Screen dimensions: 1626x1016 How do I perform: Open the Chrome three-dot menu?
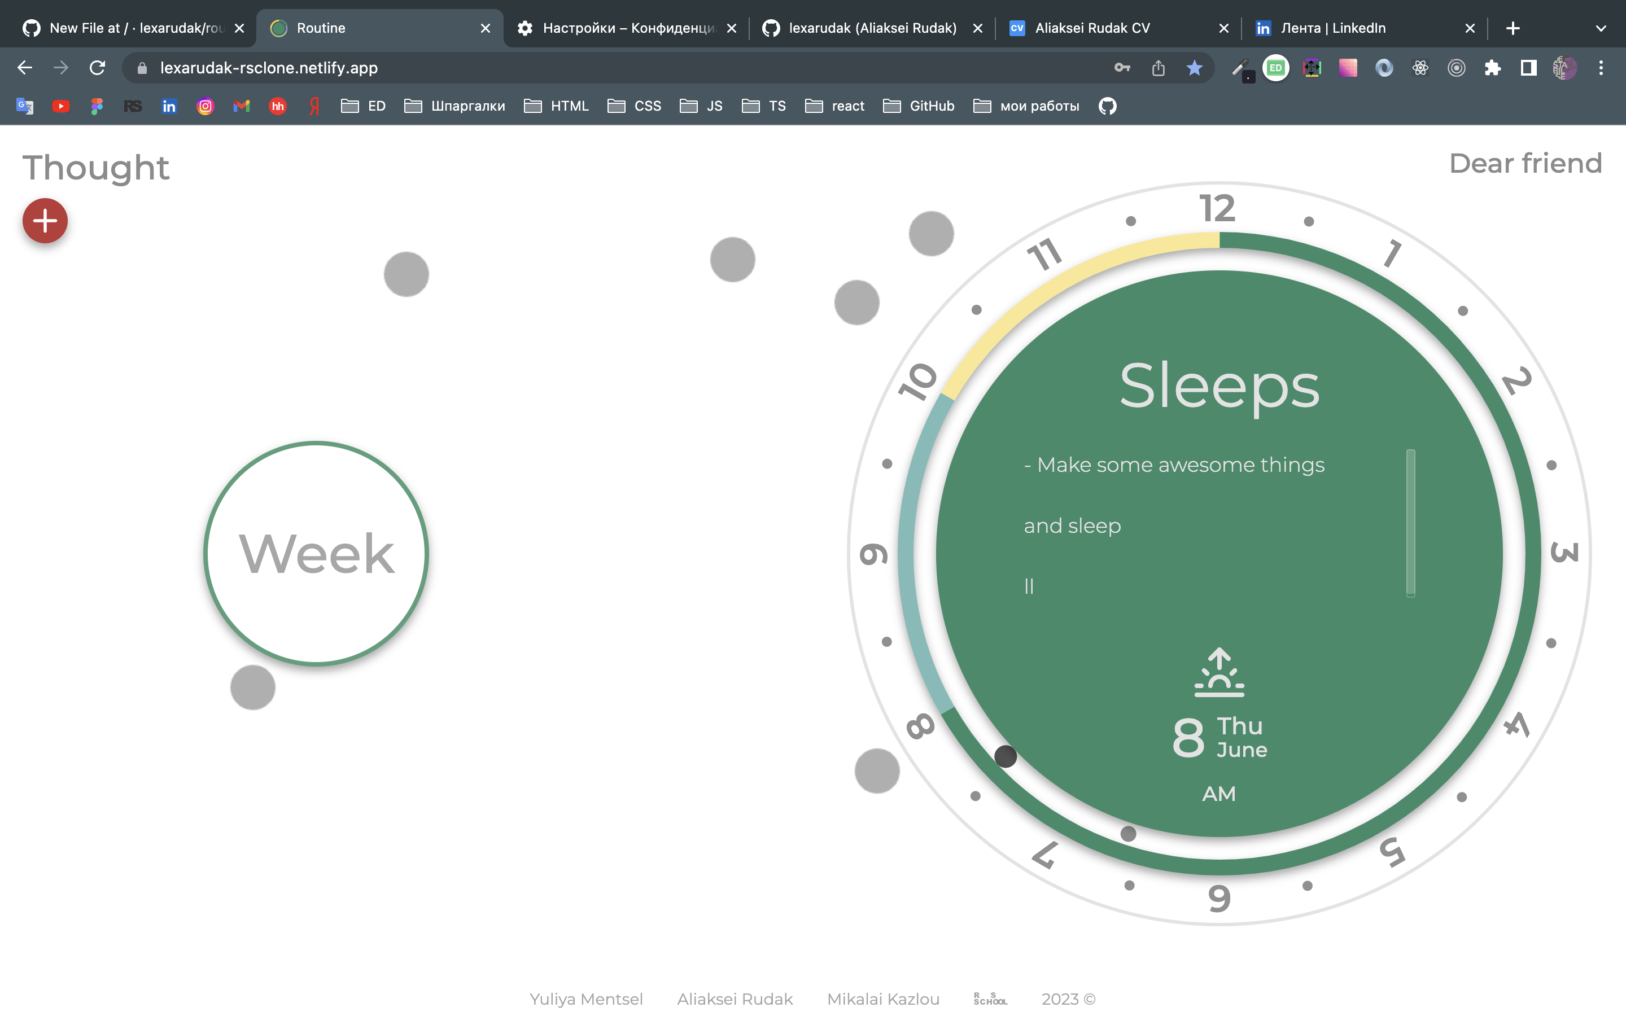(1601, 68)
